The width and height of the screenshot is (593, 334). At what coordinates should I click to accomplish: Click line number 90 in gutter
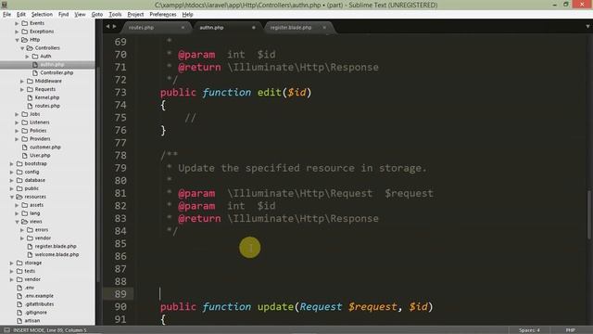pos(120,307)
